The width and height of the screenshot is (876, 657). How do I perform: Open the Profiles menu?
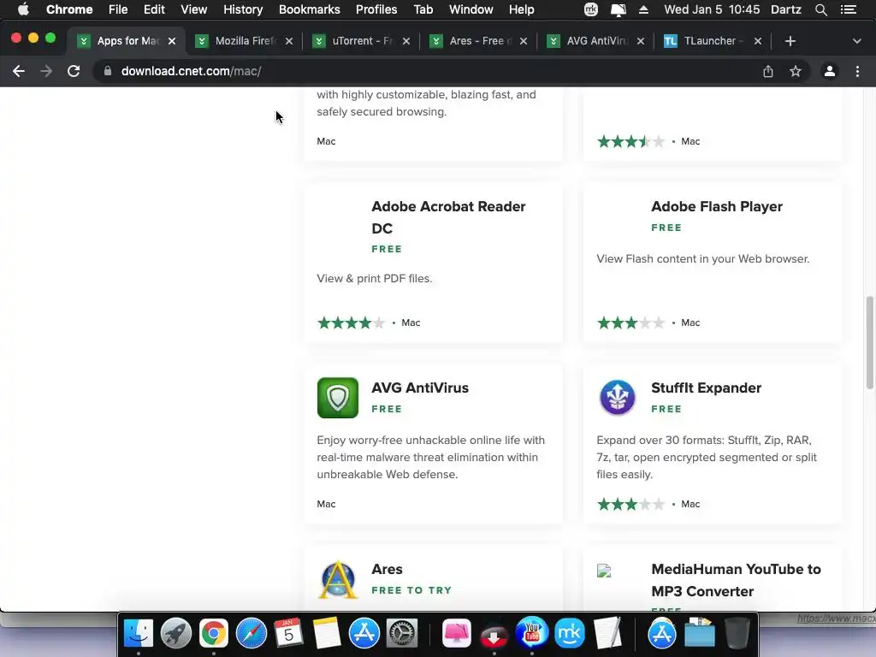click(376, 9)
